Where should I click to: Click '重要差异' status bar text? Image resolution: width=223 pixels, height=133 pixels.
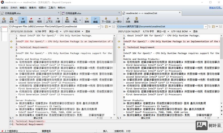click(x=46, y=131)
